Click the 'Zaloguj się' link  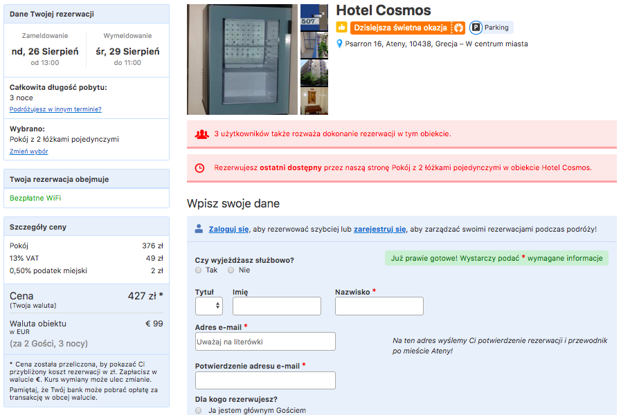[x=229, y=229]
